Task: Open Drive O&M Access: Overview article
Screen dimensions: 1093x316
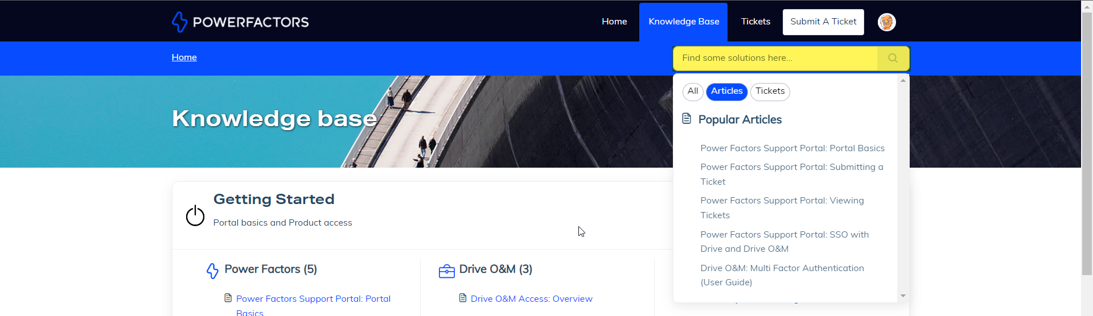Action: coord(532,299)
